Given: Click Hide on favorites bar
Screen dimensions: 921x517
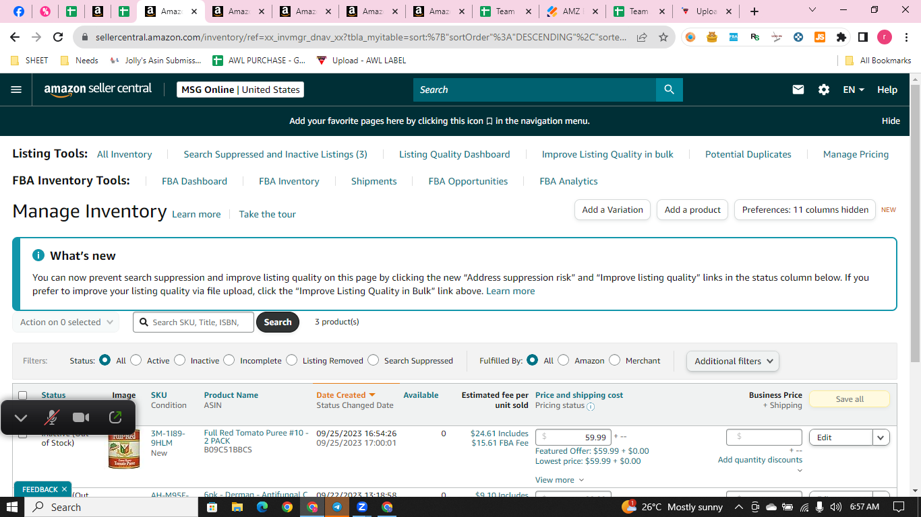Looking at the screenshot, I should coord(891,121).
